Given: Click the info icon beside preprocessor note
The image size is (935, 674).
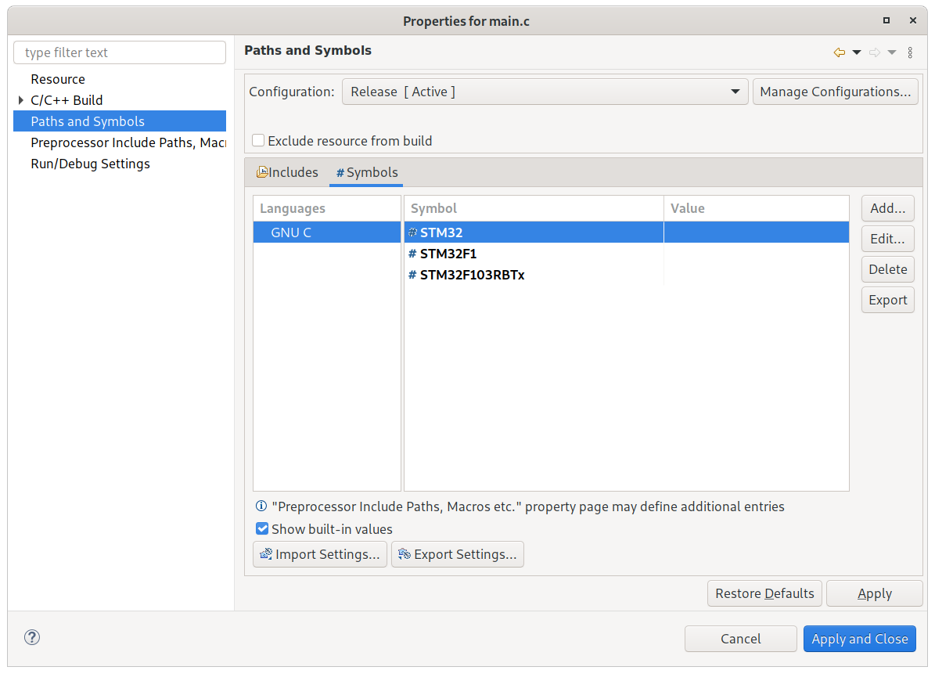Looking at the screenshot, I should 261,506.
